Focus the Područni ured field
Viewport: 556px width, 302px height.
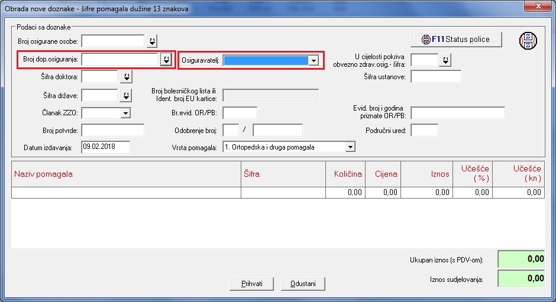coord(425,130)
